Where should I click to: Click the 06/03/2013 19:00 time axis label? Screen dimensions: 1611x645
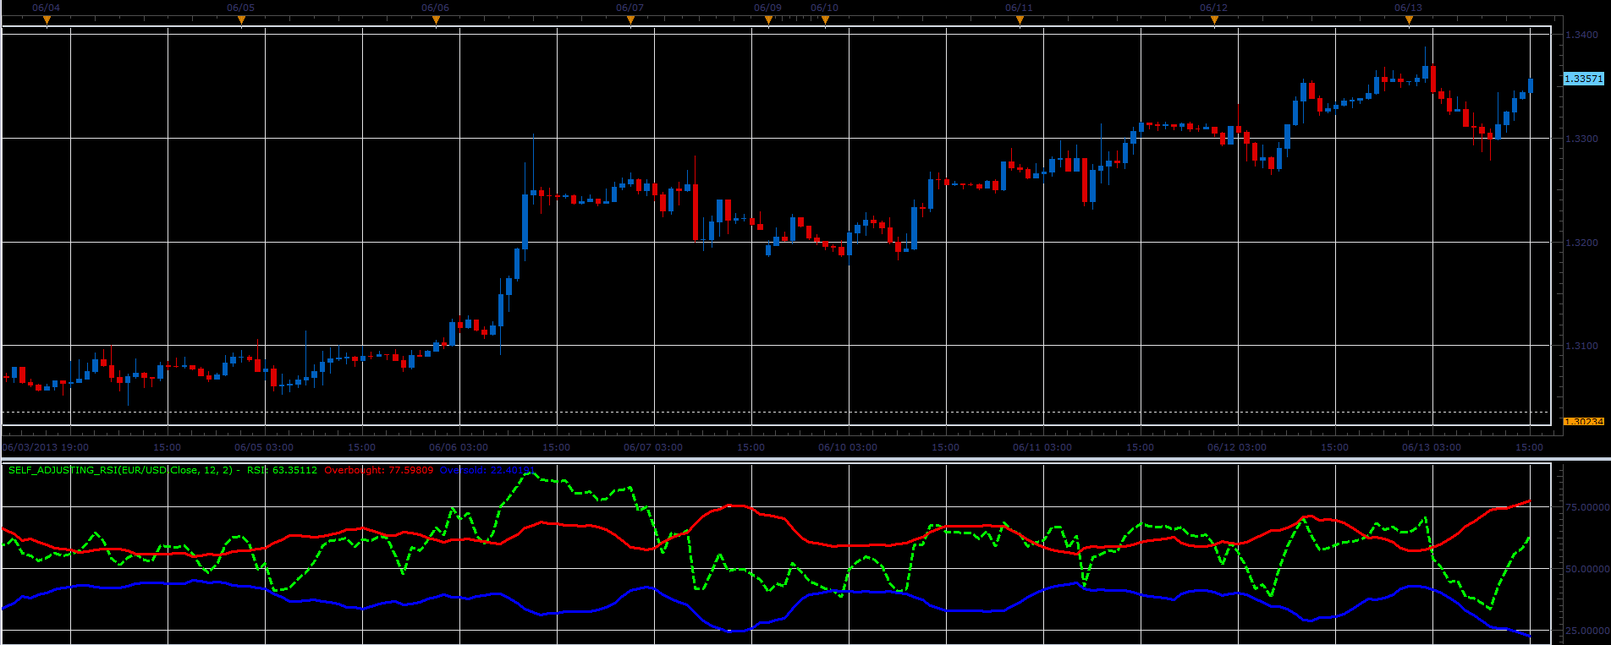pos(46,447)
